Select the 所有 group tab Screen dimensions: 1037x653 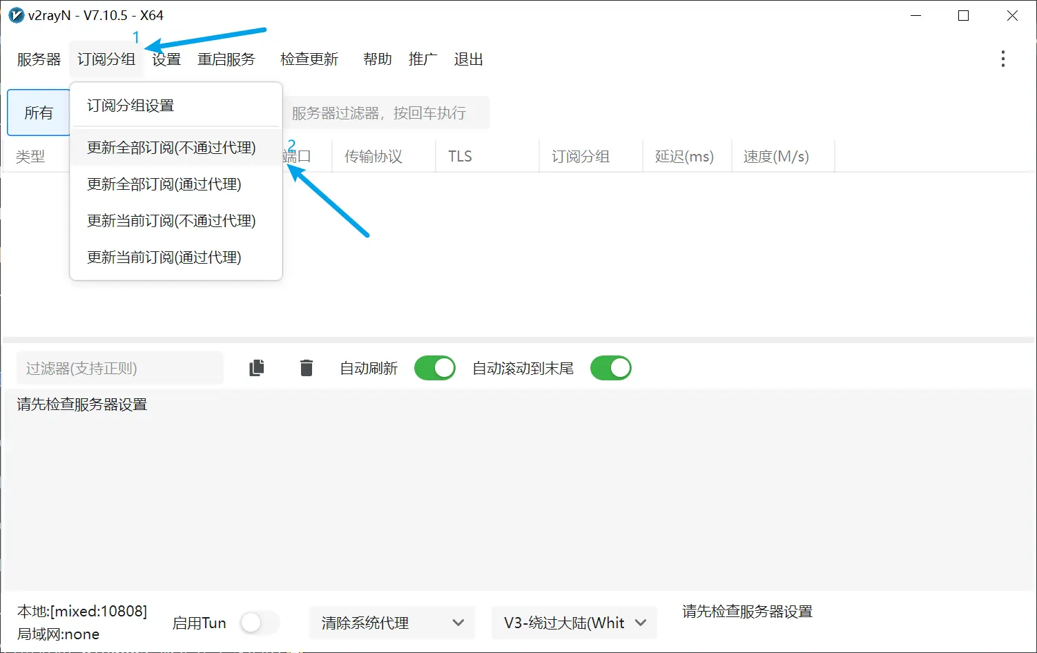pos(39,113)
